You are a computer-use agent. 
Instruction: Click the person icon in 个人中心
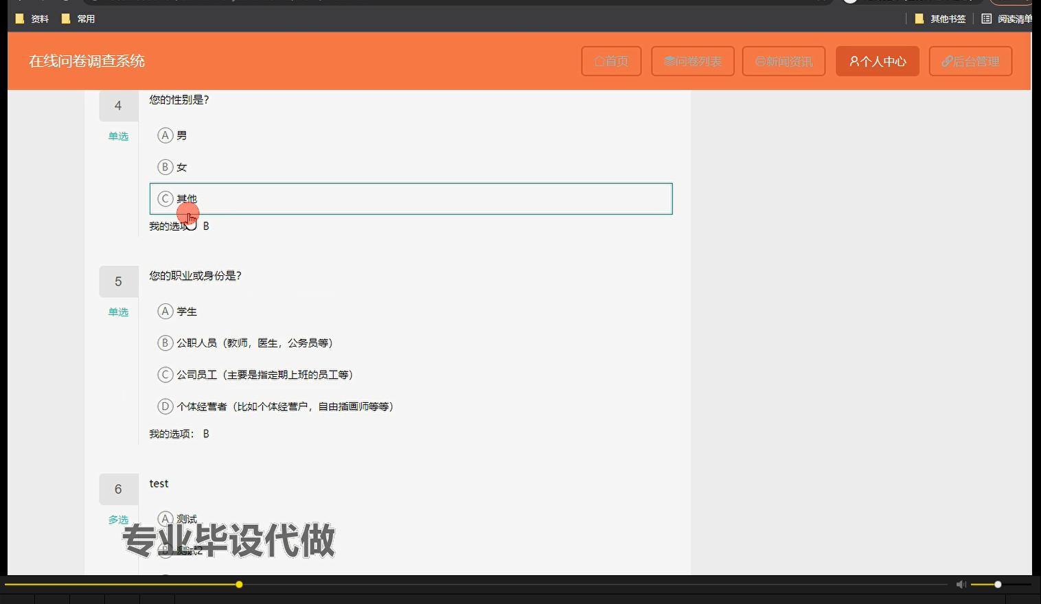click(x=855, y=61)
